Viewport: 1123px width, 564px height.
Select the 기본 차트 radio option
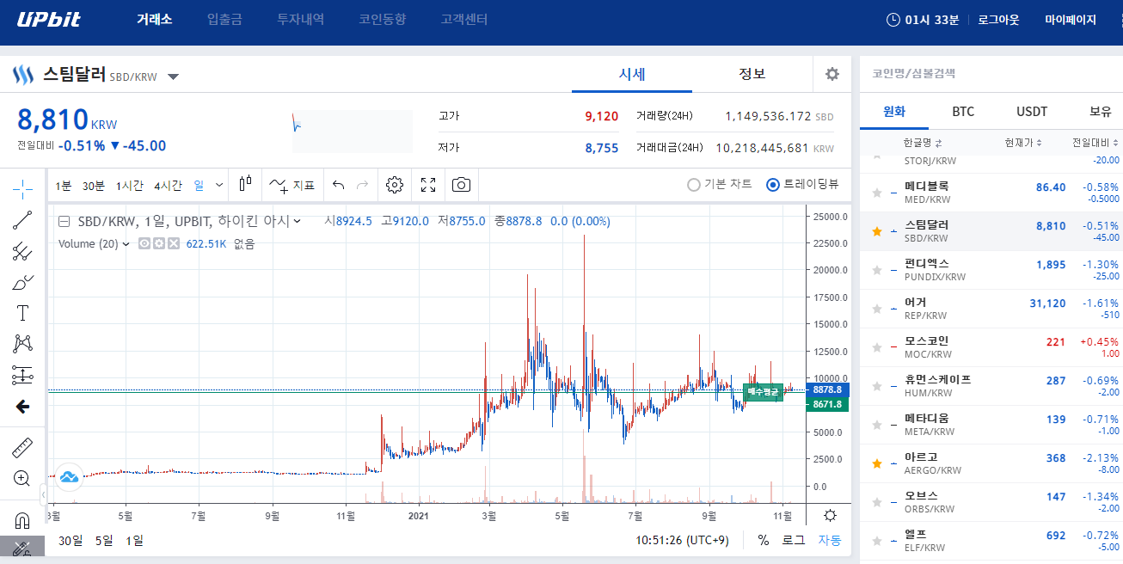(x=720, y=184)
